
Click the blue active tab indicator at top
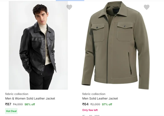(x=70, y=1)
